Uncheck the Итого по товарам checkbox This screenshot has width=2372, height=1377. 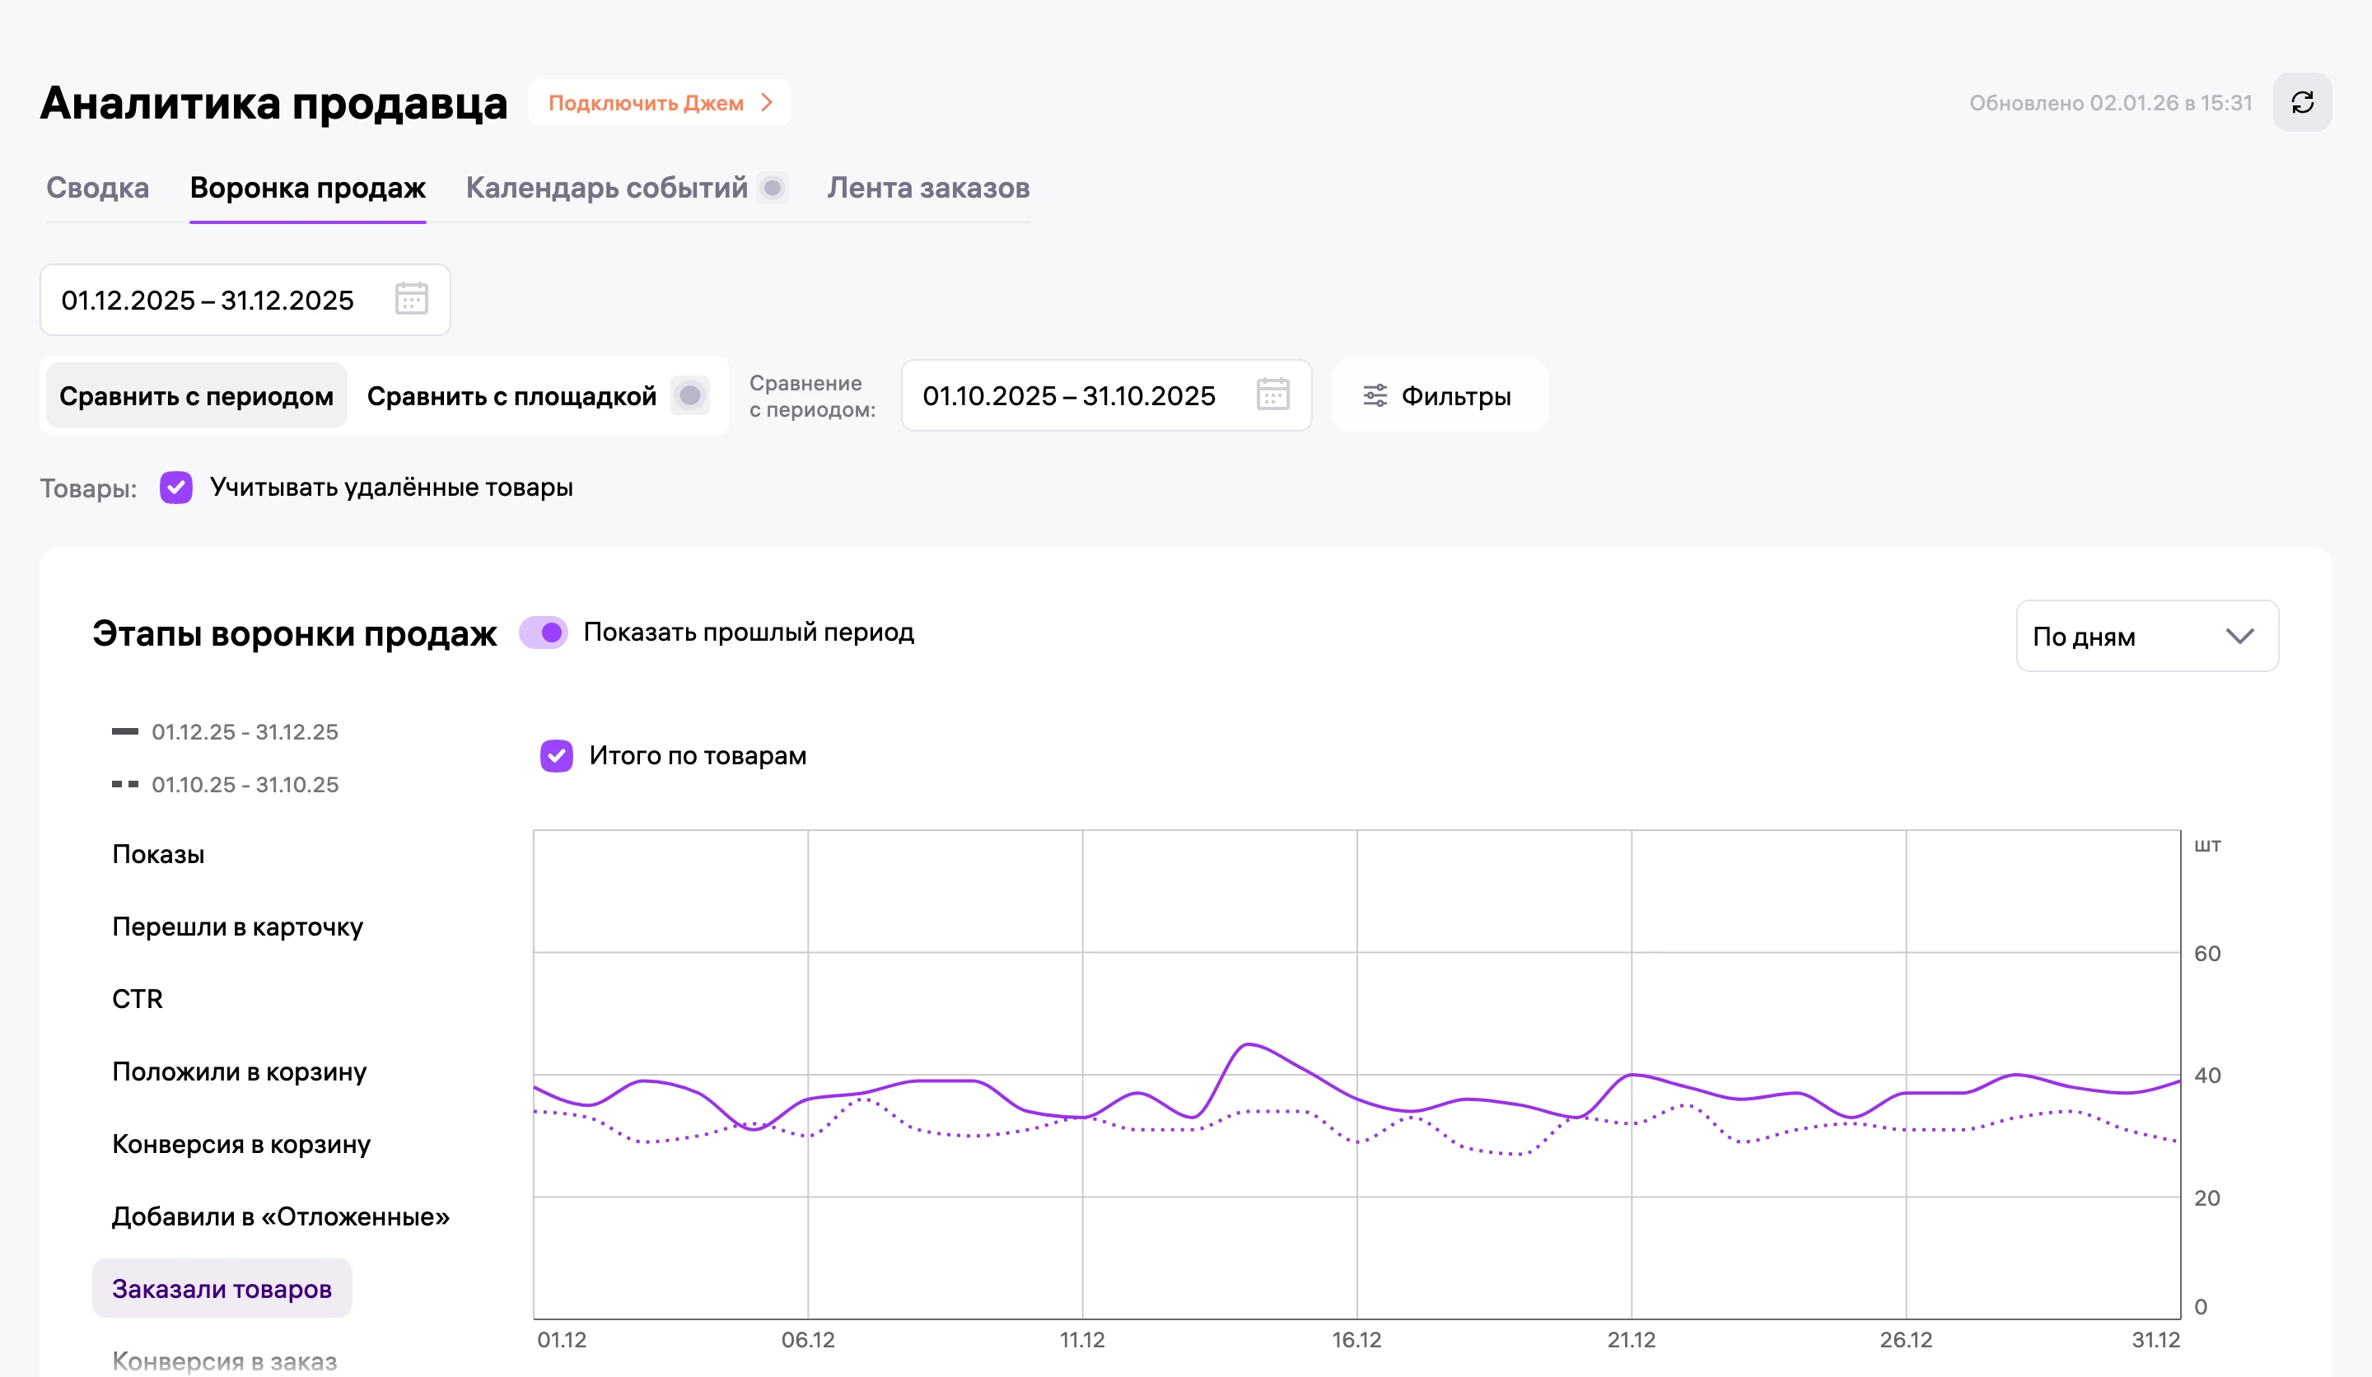(556, 755)
